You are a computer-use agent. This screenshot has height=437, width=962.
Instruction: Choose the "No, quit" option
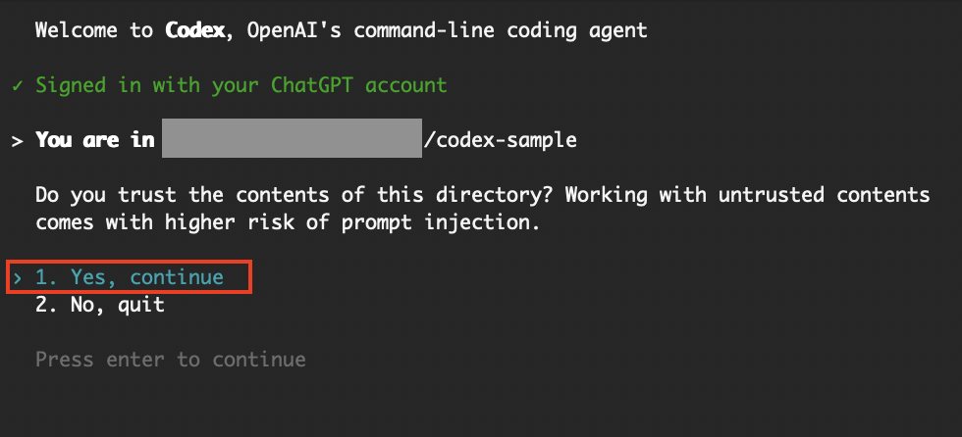click(100, 305)
